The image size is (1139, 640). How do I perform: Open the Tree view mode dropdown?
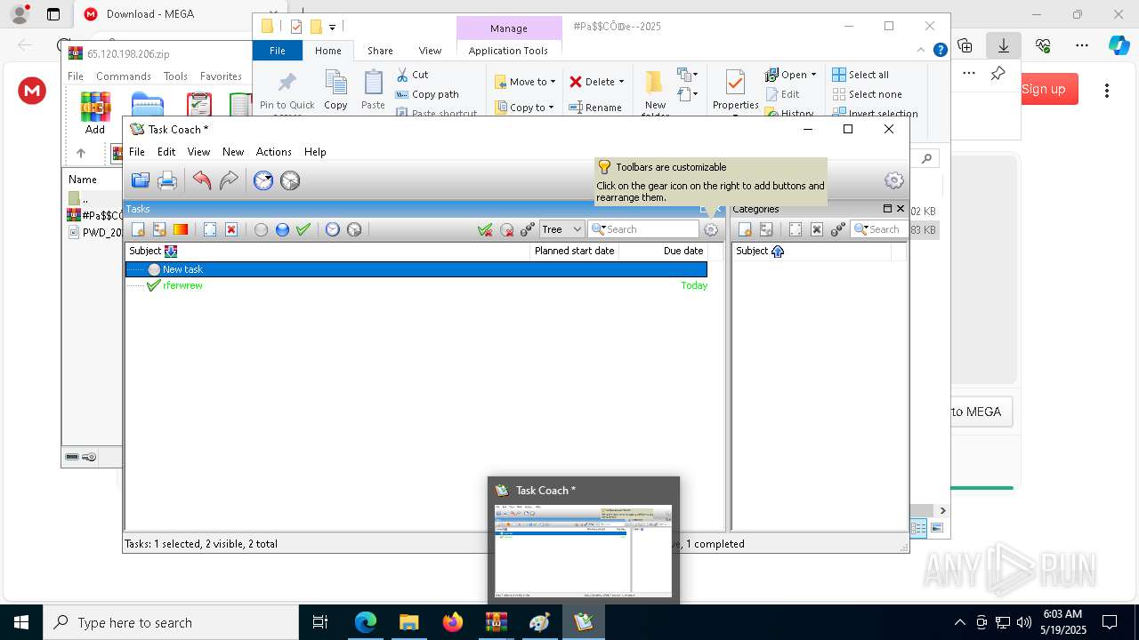click(x=561, y=229)
